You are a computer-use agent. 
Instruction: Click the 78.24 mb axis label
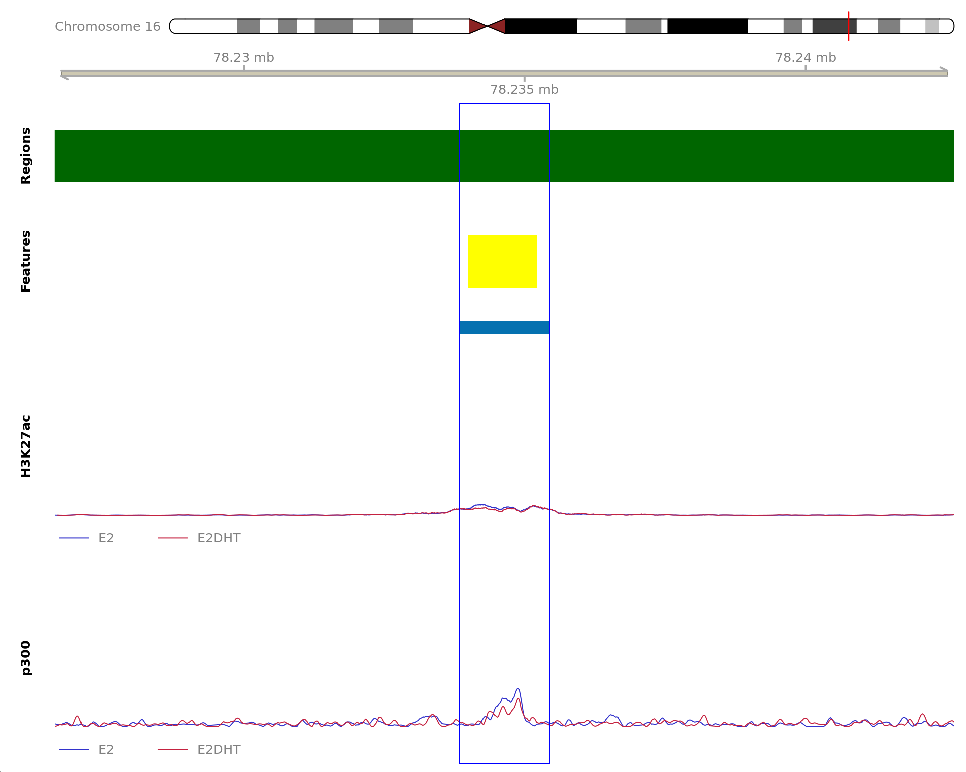806,58
